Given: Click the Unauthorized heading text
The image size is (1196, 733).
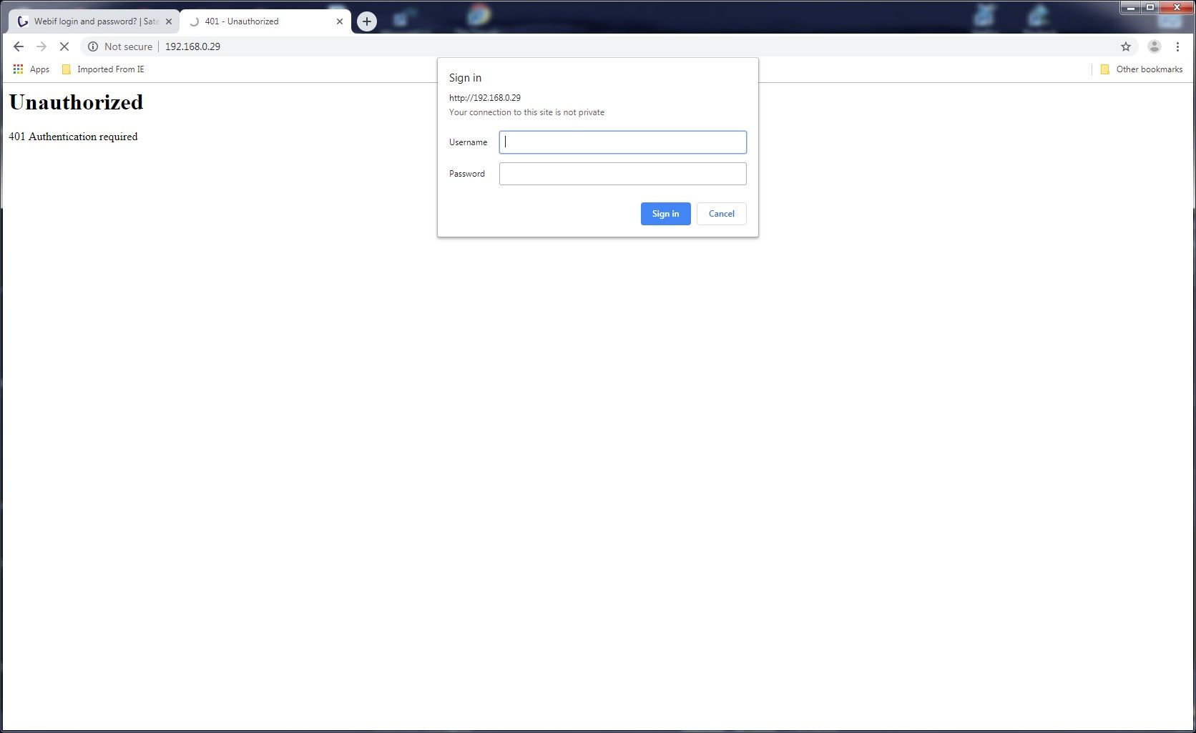Looking at the screenshot, I should 76,102.
